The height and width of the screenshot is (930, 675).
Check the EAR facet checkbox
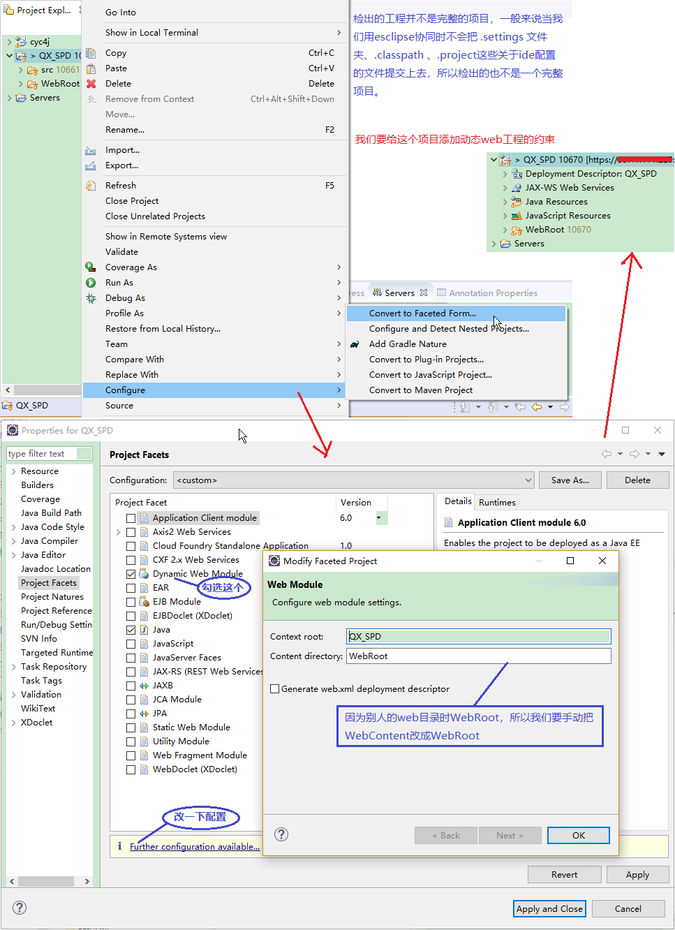pos(131,588)
